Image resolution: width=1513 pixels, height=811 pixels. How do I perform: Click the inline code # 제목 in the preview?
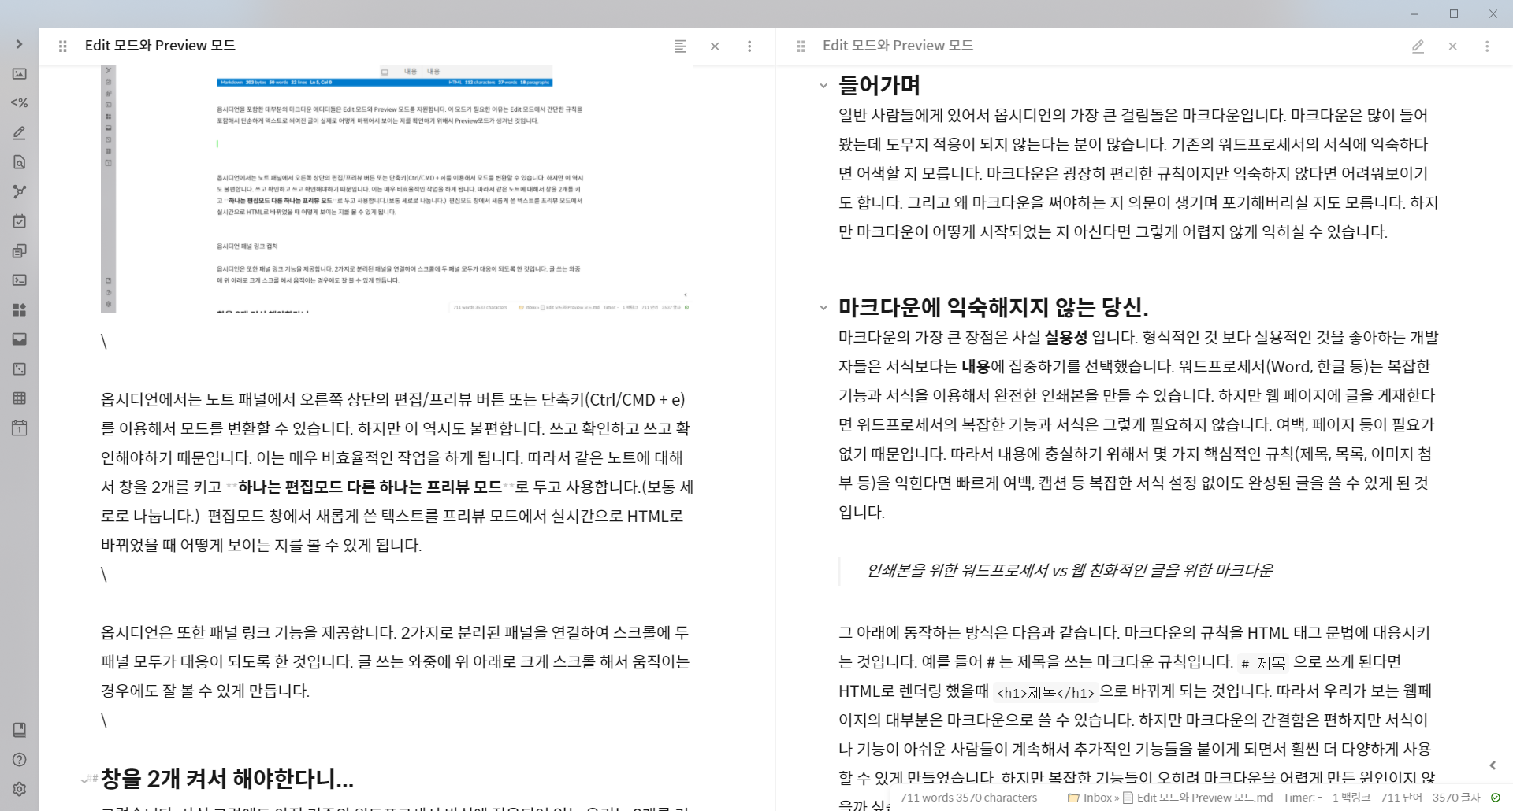(x=1263, y=663)
